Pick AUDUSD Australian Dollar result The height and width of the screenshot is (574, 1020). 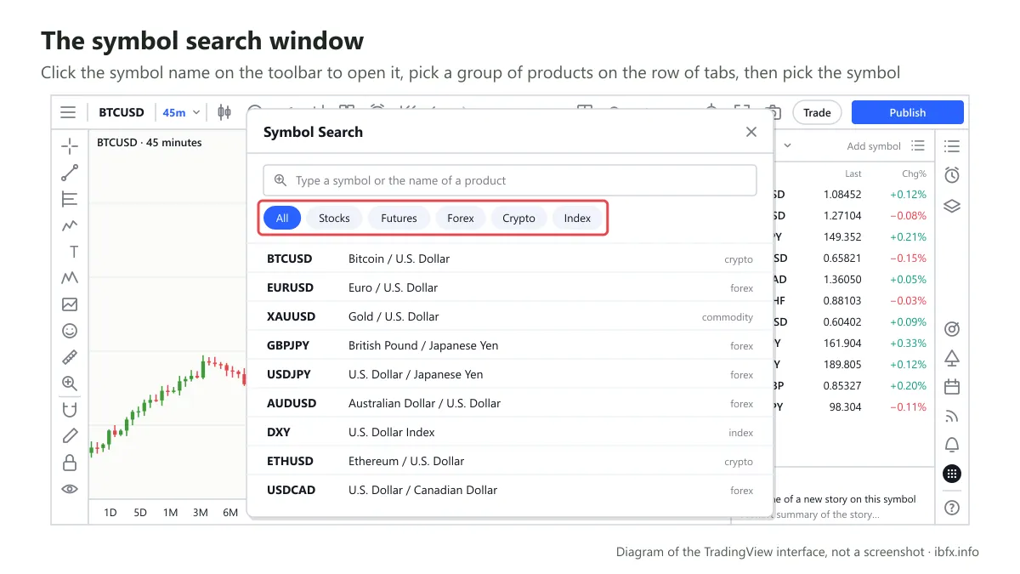(510, 403)
